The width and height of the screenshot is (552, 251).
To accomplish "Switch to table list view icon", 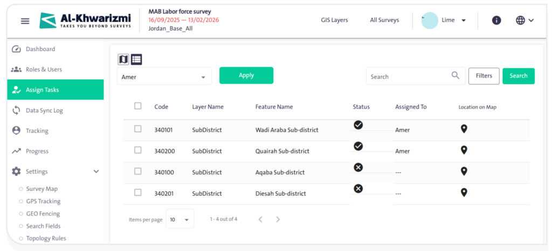I will [x=136, y=59].
